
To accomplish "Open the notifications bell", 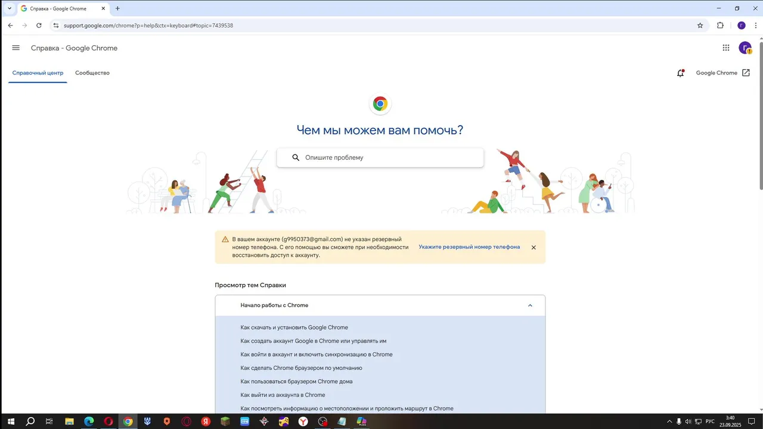I will [x=680, y=73].
